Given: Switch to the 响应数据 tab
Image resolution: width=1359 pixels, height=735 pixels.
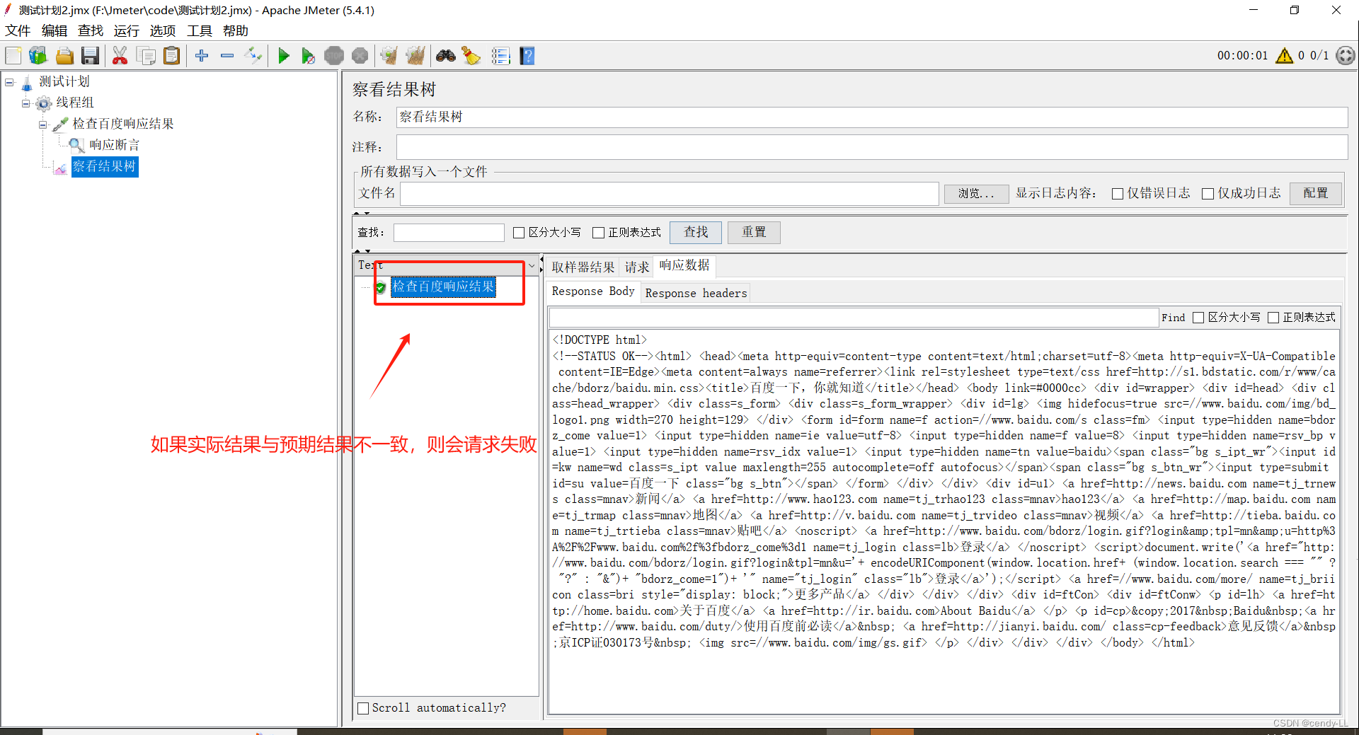Looking at the screenshot, I should coord(684,265).
